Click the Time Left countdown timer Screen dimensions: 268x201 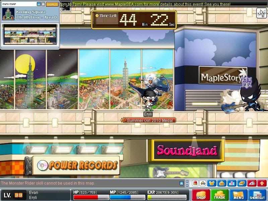point(134,20)
